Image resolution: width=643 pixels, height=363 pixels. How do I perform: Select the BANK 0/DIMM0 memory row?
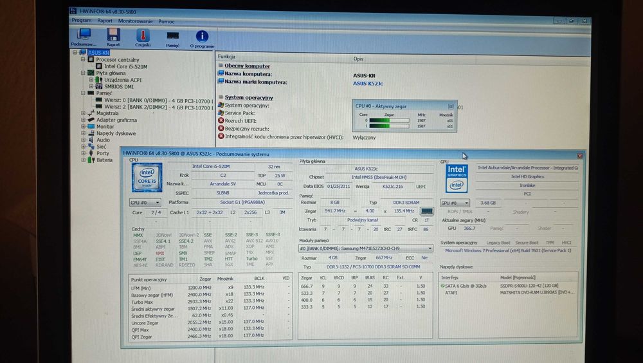pyautogui.click(x=159, y=100)
